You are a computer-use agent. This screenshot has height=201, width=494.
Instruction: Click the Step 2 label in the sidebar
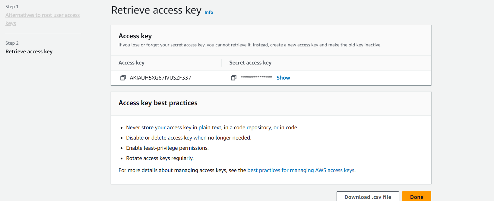coord(12,43)
